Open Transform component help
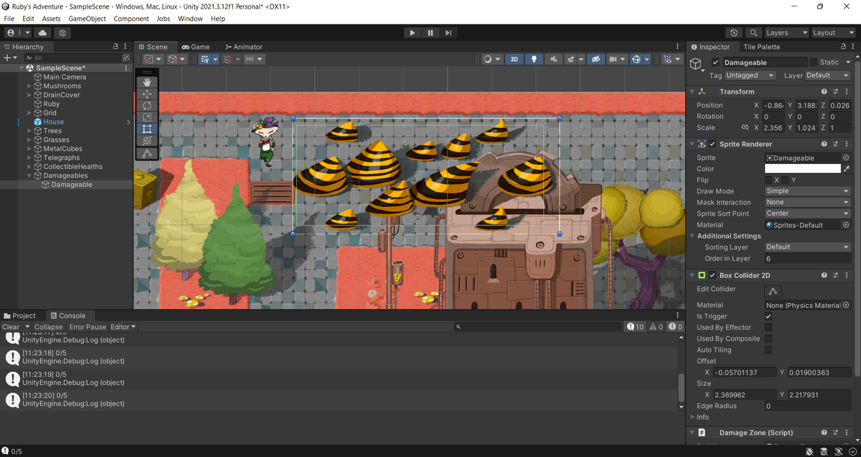This screenshot has width=861, height=457. click(x=824, y=92)
